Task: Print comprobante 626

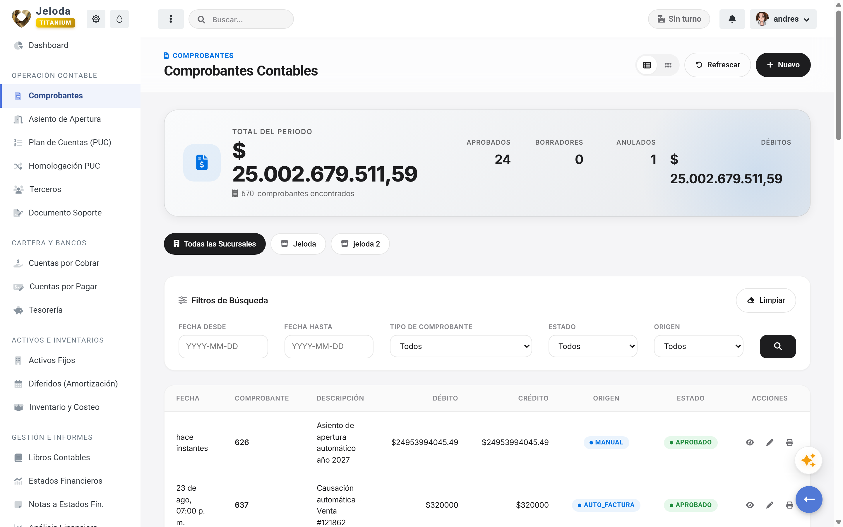Action: coord(789,442)
